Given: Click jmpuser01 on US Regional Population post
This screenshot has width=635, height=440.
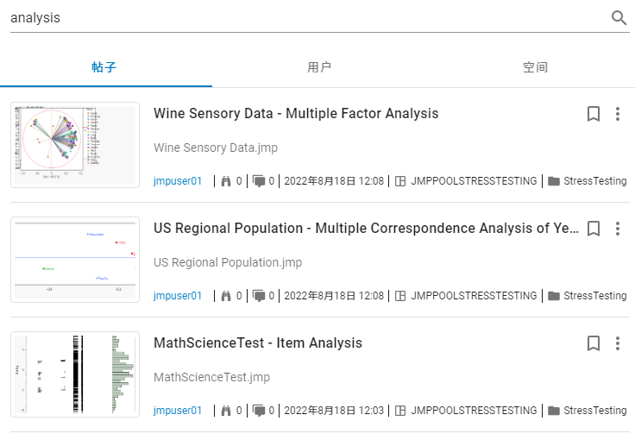Looking at the screenshot, I should coord(178,296).
